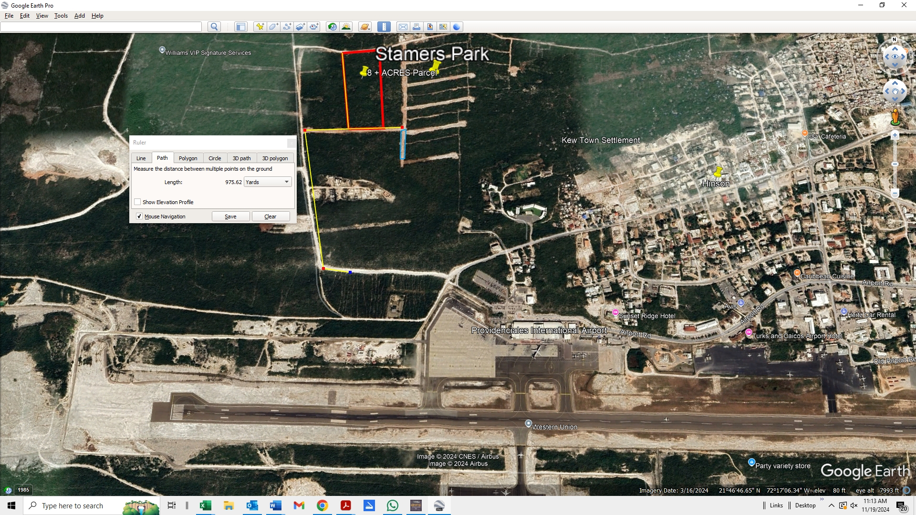Viewport: 916px width, 515px height.
Task: Open the Add menu
Action: pos(80,16)
